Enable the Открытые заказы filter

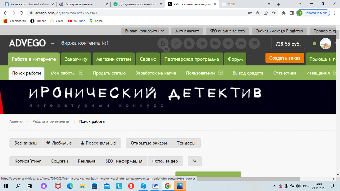click(x=148, y=143)
